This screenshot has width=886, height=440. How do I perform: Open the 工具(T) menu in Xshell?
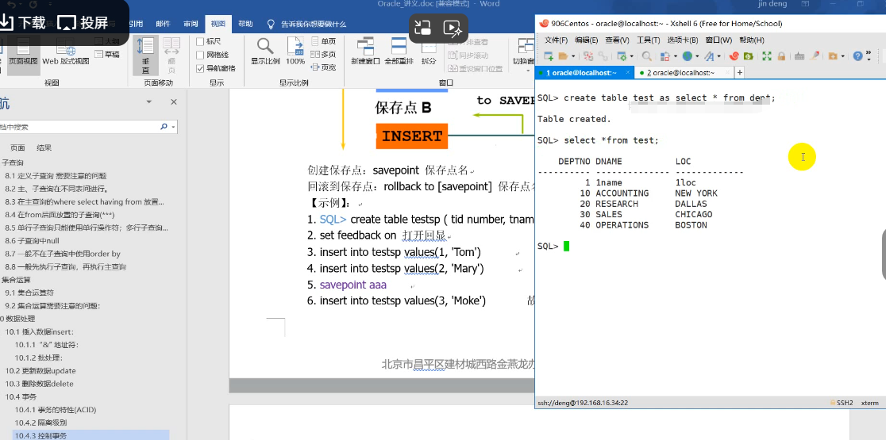pyautogui.click(x=648, y=40)
